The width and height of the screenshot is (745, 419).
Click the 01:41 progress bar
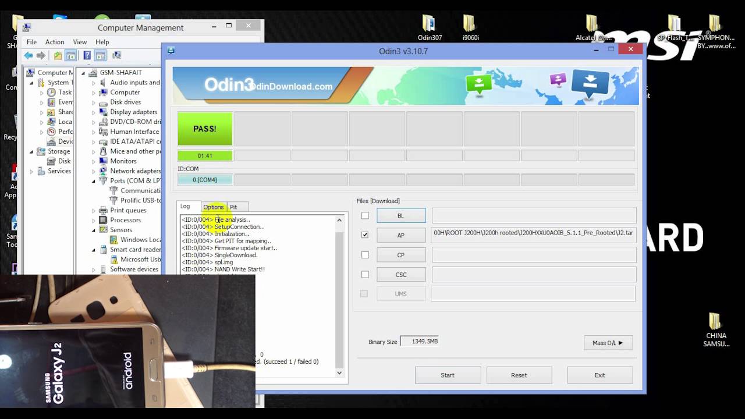(x=205, y=155)
